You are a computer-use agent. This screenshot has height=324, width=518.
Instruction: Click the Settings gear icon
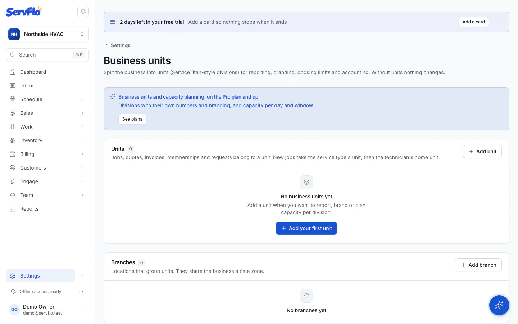tap(13, 276)
